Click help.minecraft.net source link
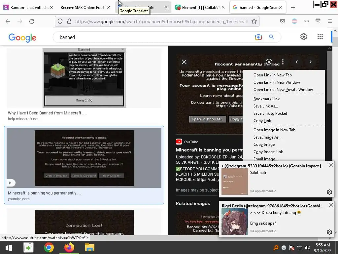 [x=23, y=119]
